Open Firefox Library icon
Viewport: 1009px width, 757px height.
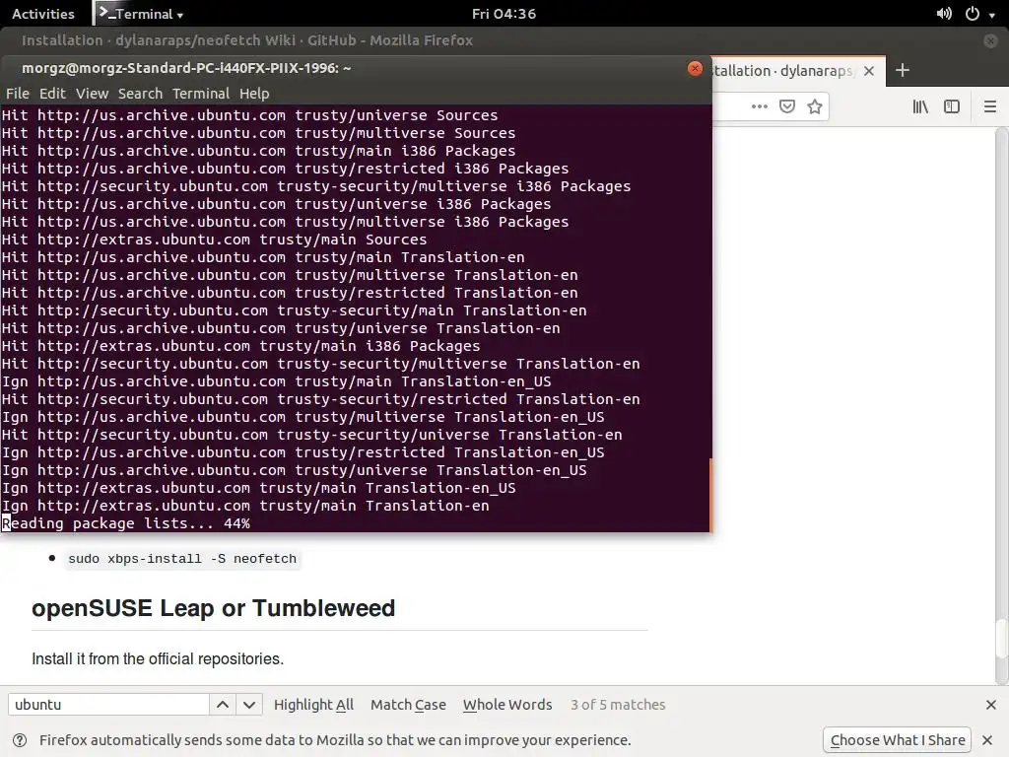click(920, 106)
